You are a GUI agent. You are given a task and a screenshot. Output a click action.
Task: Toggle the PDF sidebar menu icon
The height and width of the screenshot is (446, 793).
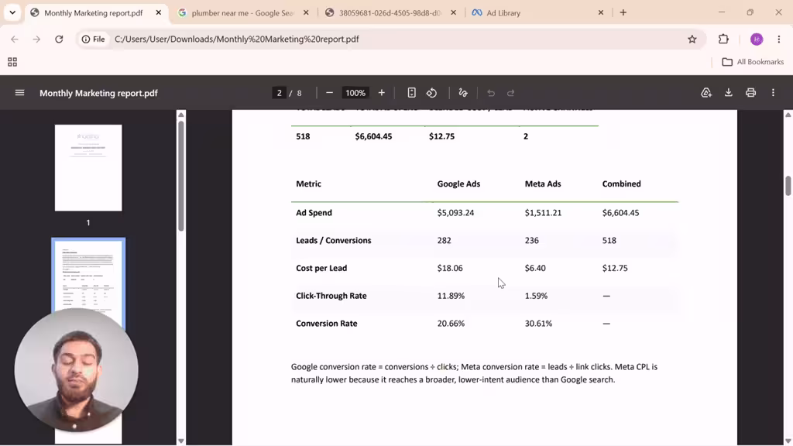pos(19,93)
